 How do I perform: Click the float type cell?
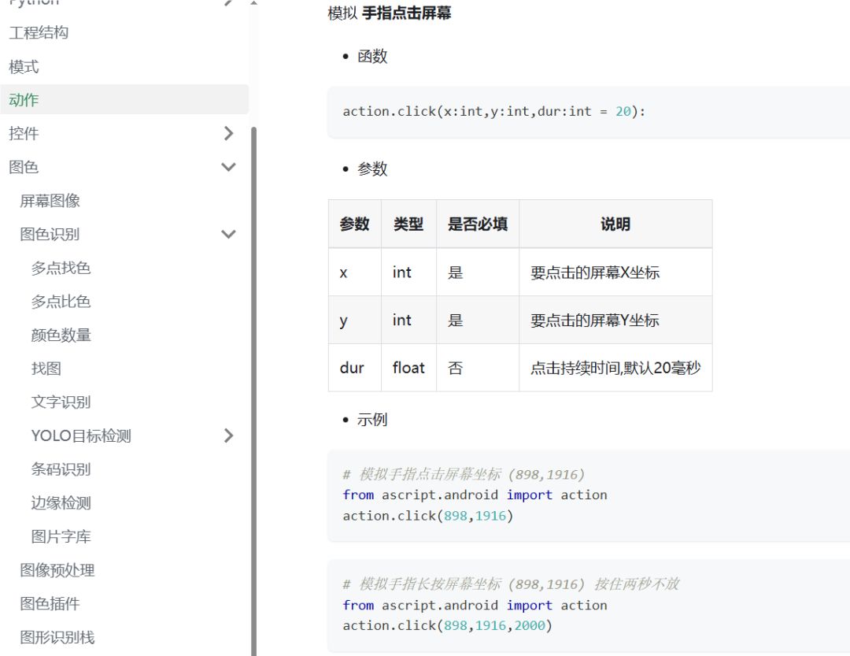point(408,368)
